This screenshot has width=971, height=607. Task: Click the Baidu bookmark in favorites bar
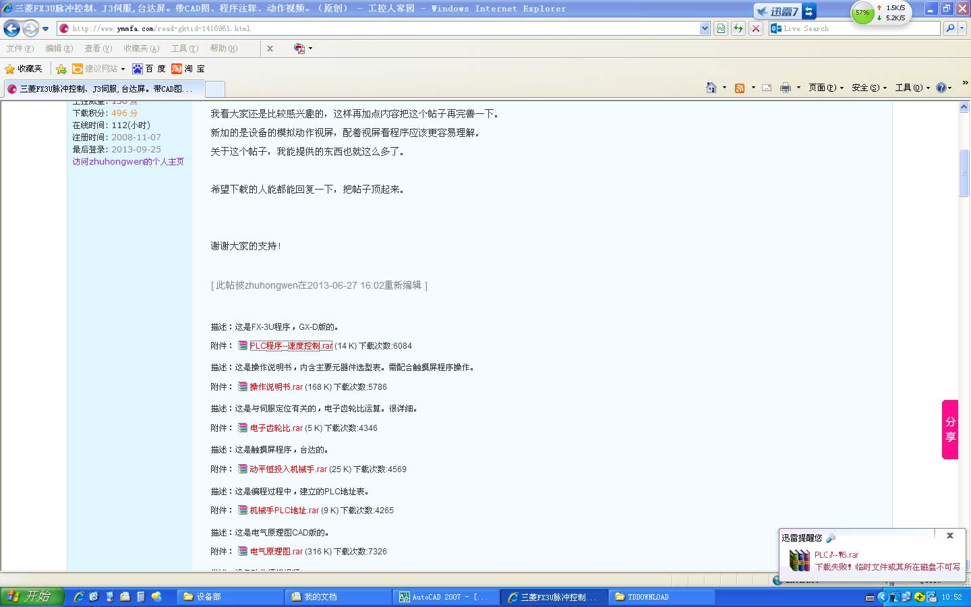coord(149,69)
